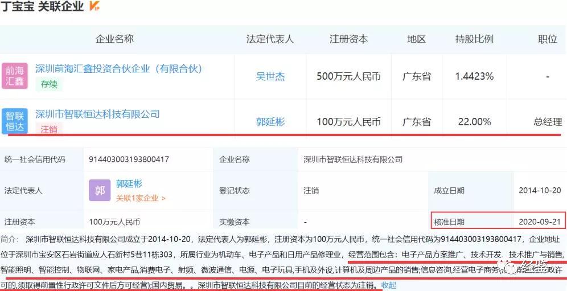Open 深圳市智联恒达科技有限公司 link in the table

(x=98, y=114)
